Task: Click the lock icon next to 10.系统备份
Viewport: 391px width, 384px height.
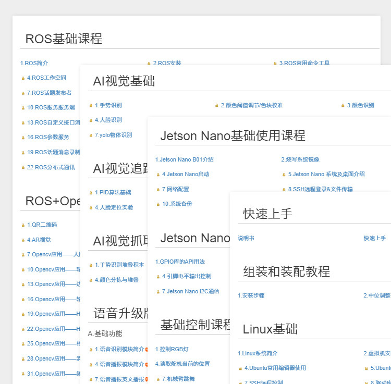Action: coord(158,204)
